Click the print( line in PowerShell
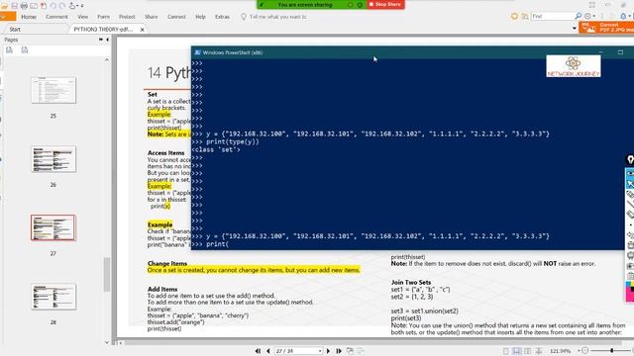 pyautogui.click(x=210, y=244)
